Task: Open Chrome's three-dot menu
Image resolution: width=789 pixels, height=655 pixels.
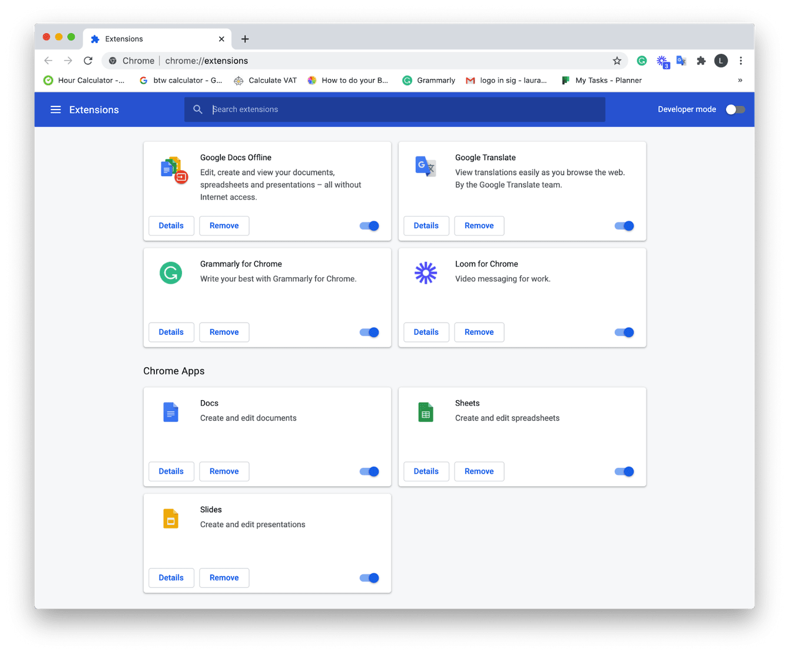Action: tap(741, 61)
